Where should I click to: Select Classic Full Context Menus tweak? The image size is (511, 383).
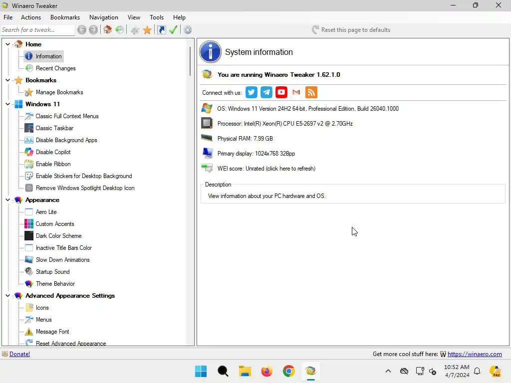(67, 116)
